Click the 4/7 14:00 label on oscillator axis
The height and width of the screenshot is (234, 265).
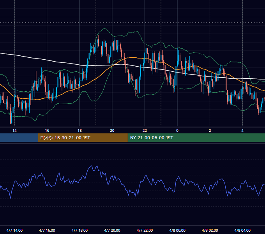point(14,230)
